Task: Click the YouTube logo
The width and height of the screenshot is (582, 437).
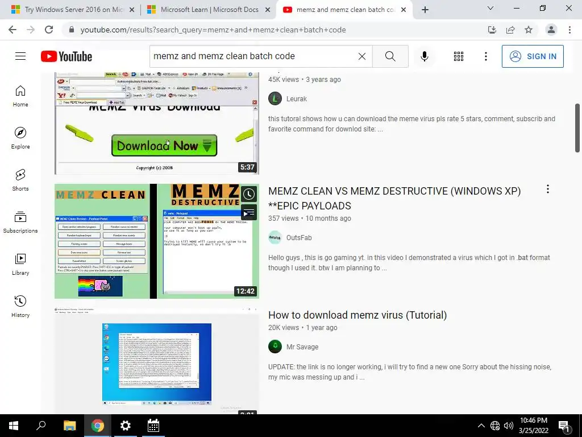Action: (x=66, y=56)
